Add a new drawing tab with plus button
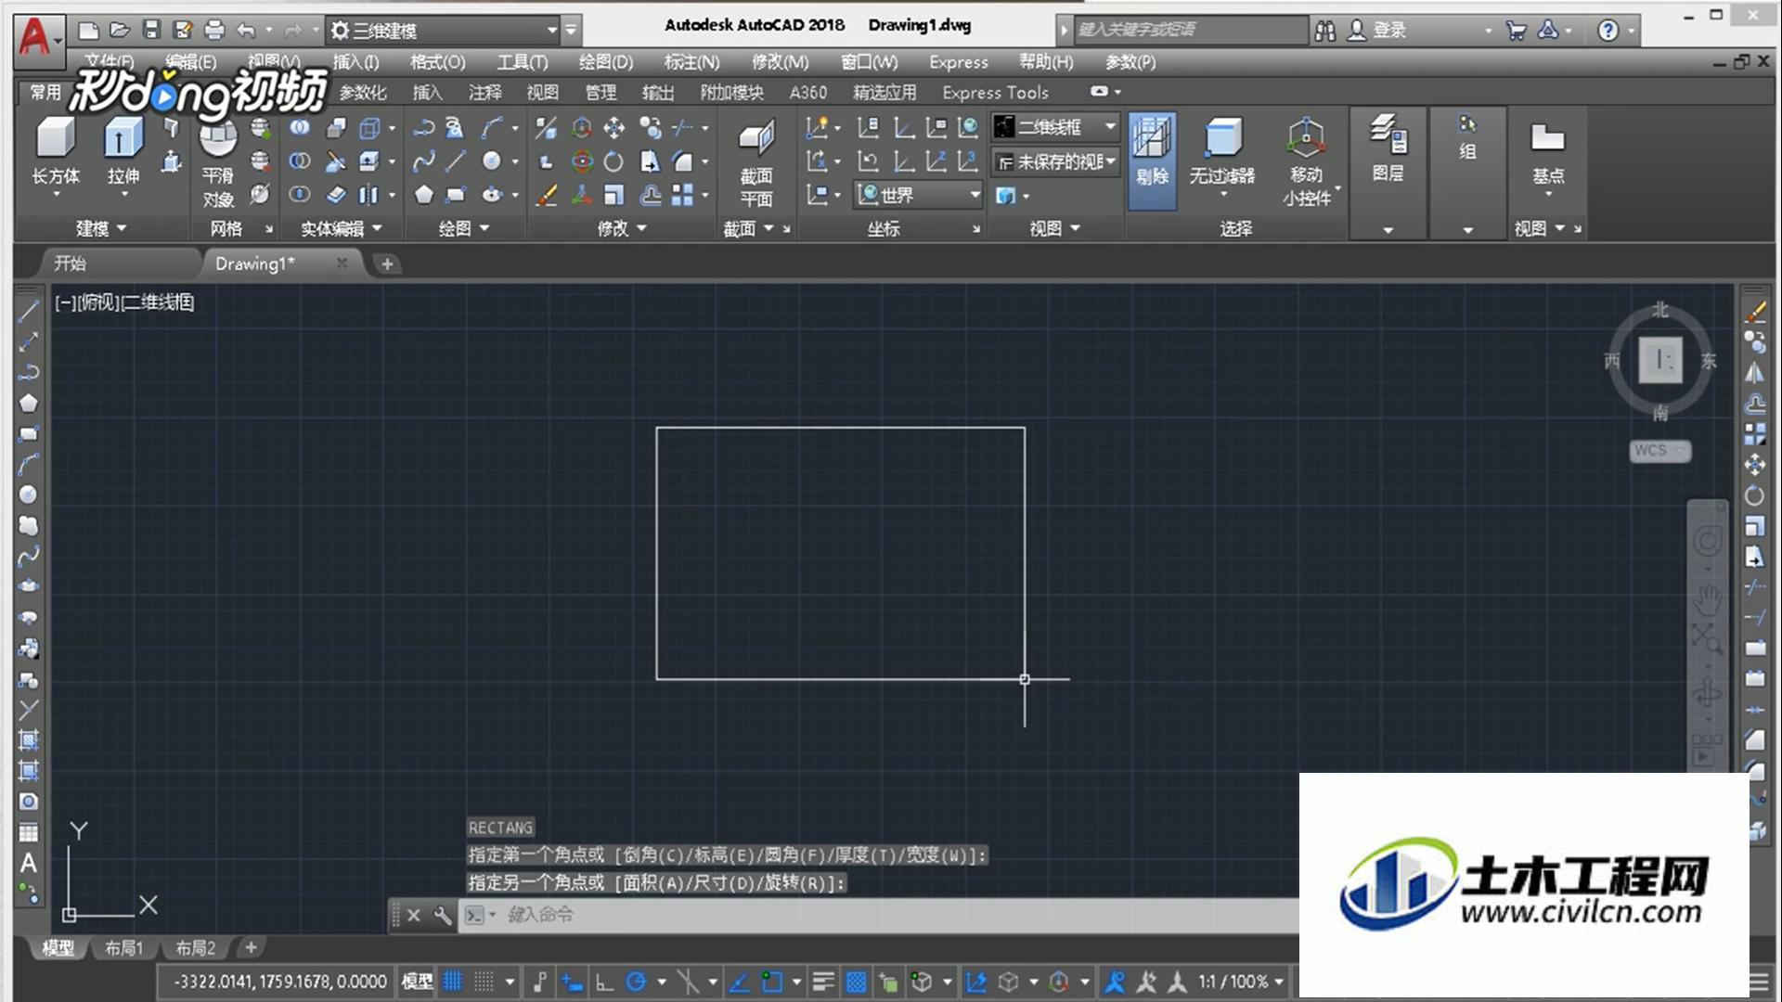The width and height of the screenshot is (1782, 1002). click(x=387, y=264)
